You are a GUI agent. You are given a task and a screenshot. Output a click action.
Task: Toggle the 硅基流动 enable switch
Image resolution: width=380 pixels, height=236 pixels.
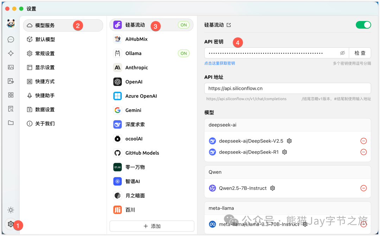pos(363,25)
